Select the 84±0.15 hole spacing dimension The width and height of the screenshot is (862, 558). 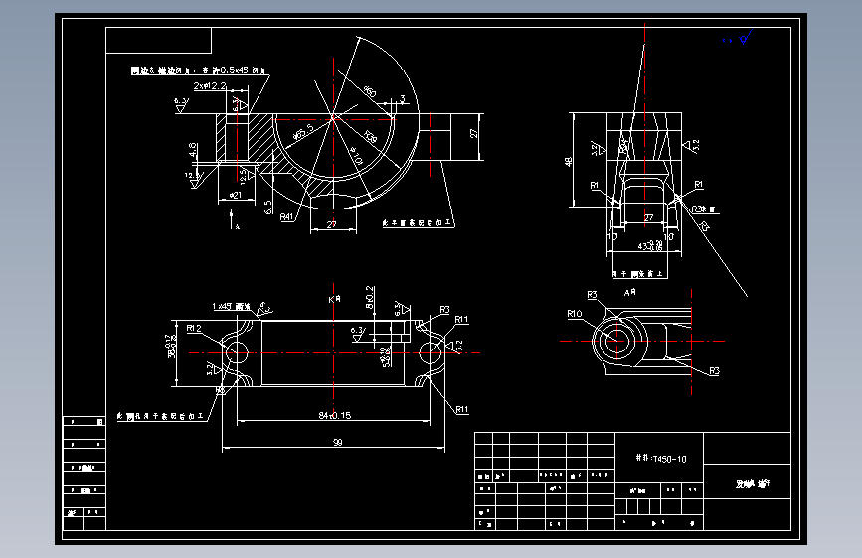point(334,415)
